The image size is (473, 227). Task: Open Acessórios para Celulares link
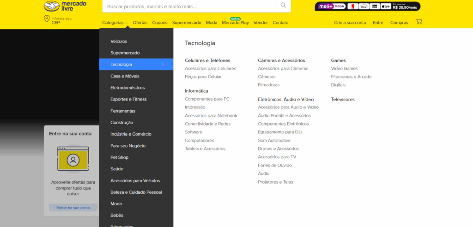coord(210,68)
